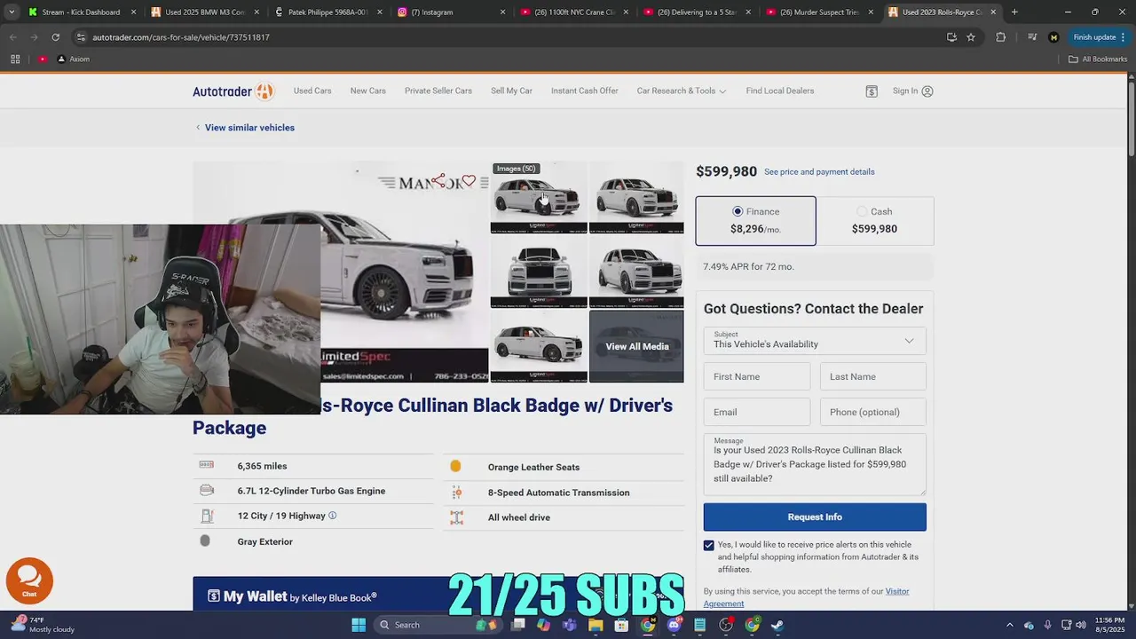Screen dimensions: 1136x639
Task: Open View All Media gallery
Action: (636, 346)
